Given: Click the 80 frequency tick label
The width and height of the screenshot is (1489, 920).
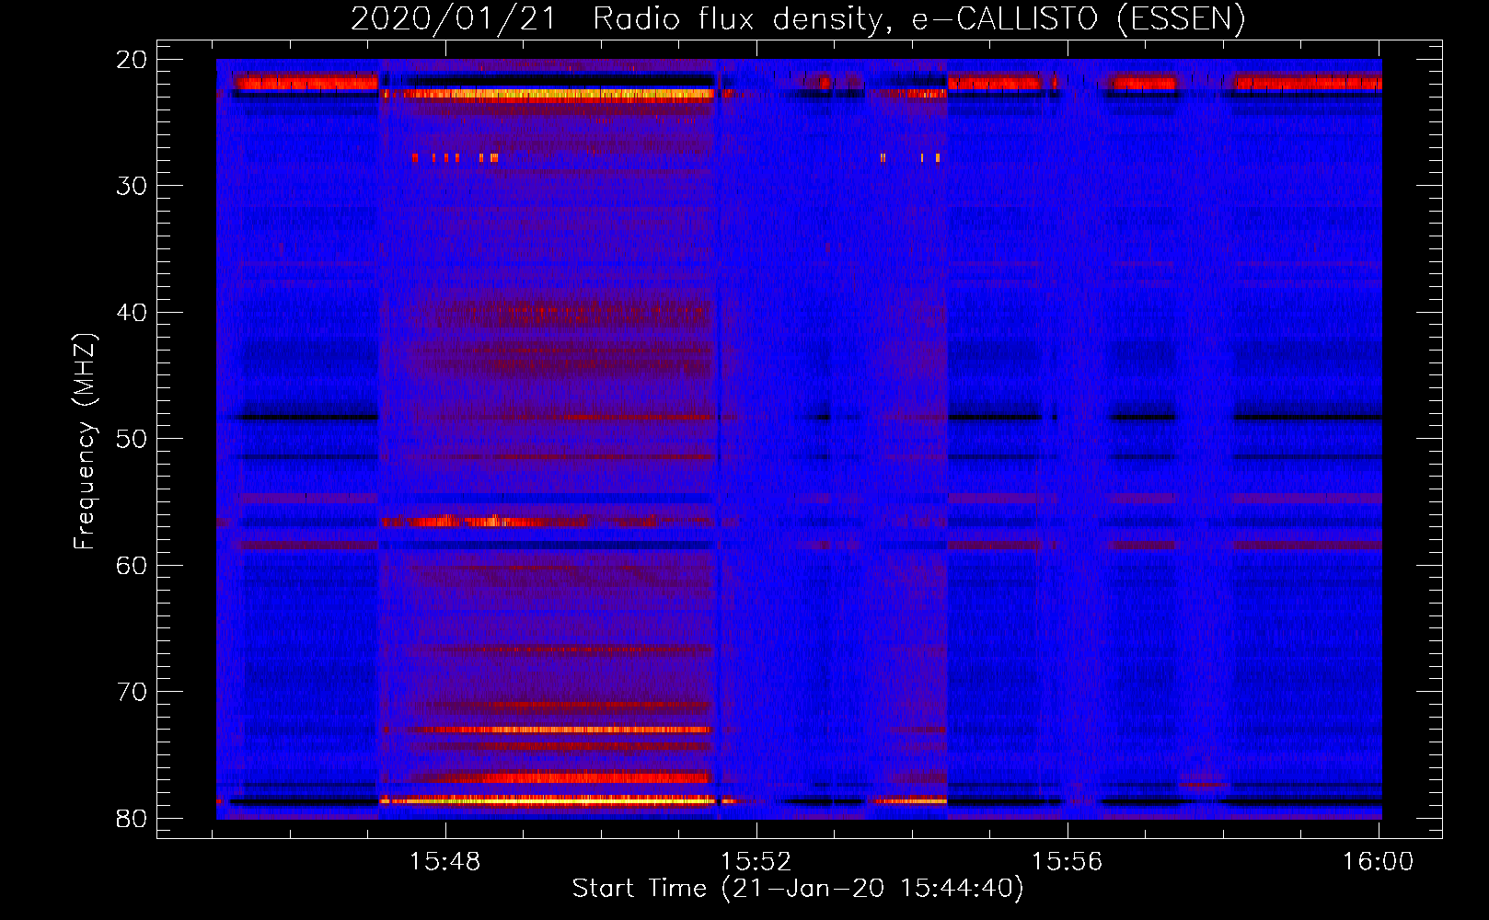Looking at the screenshot, I should pos(132,818).
